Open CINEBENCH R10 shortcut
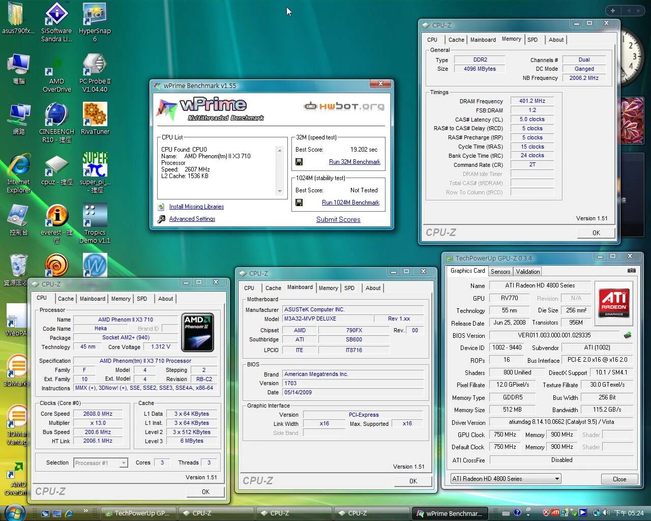This screenshot has height=521, width=651. 56,123
